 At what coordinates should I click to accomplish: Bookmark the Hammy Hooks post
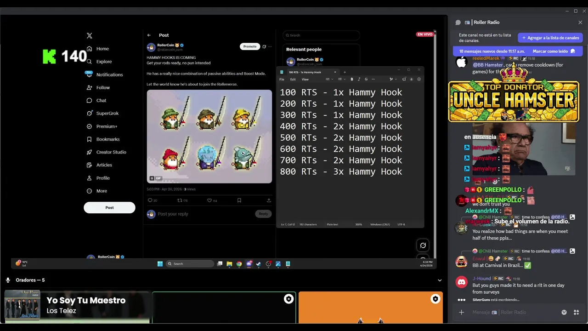pyautogui.click(x=239, y=200)
